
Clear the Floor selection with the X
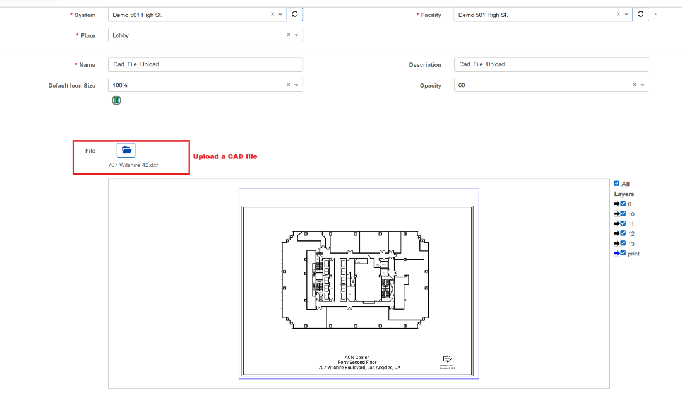pos(289,35)
